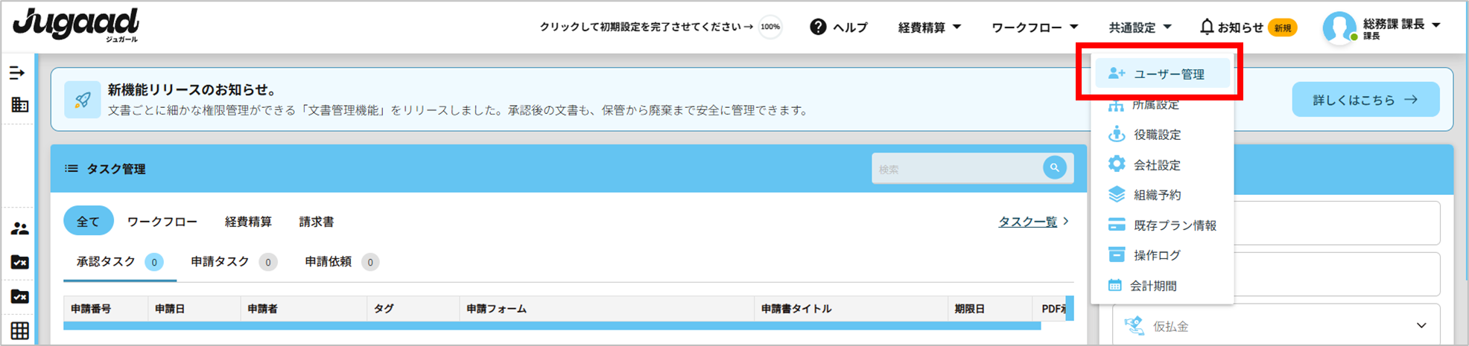Choose 操作ログ in the settings menu
Viewport: 1469px width, 346px height.
pos(1156,256)
